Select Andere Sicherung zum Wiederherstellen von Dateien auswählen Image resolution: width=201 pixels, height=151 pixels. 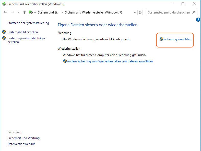click(110, 61)
